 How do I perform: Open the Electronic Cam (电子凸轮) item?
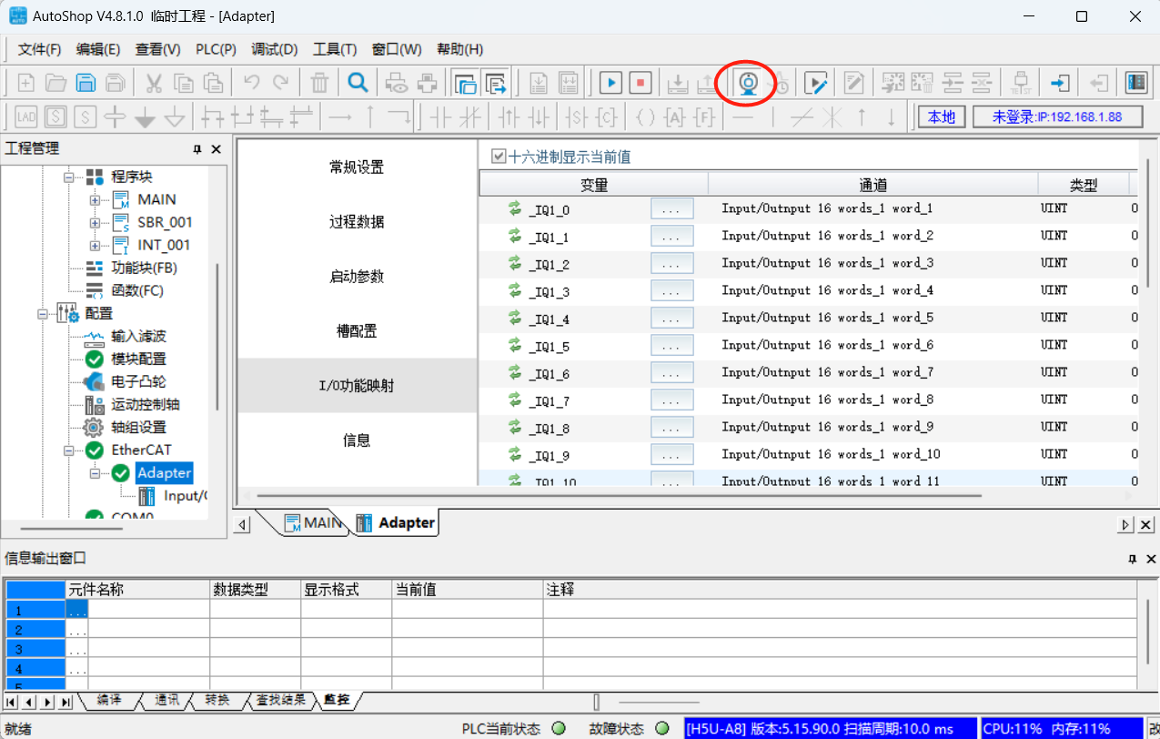tap(138, 381)
